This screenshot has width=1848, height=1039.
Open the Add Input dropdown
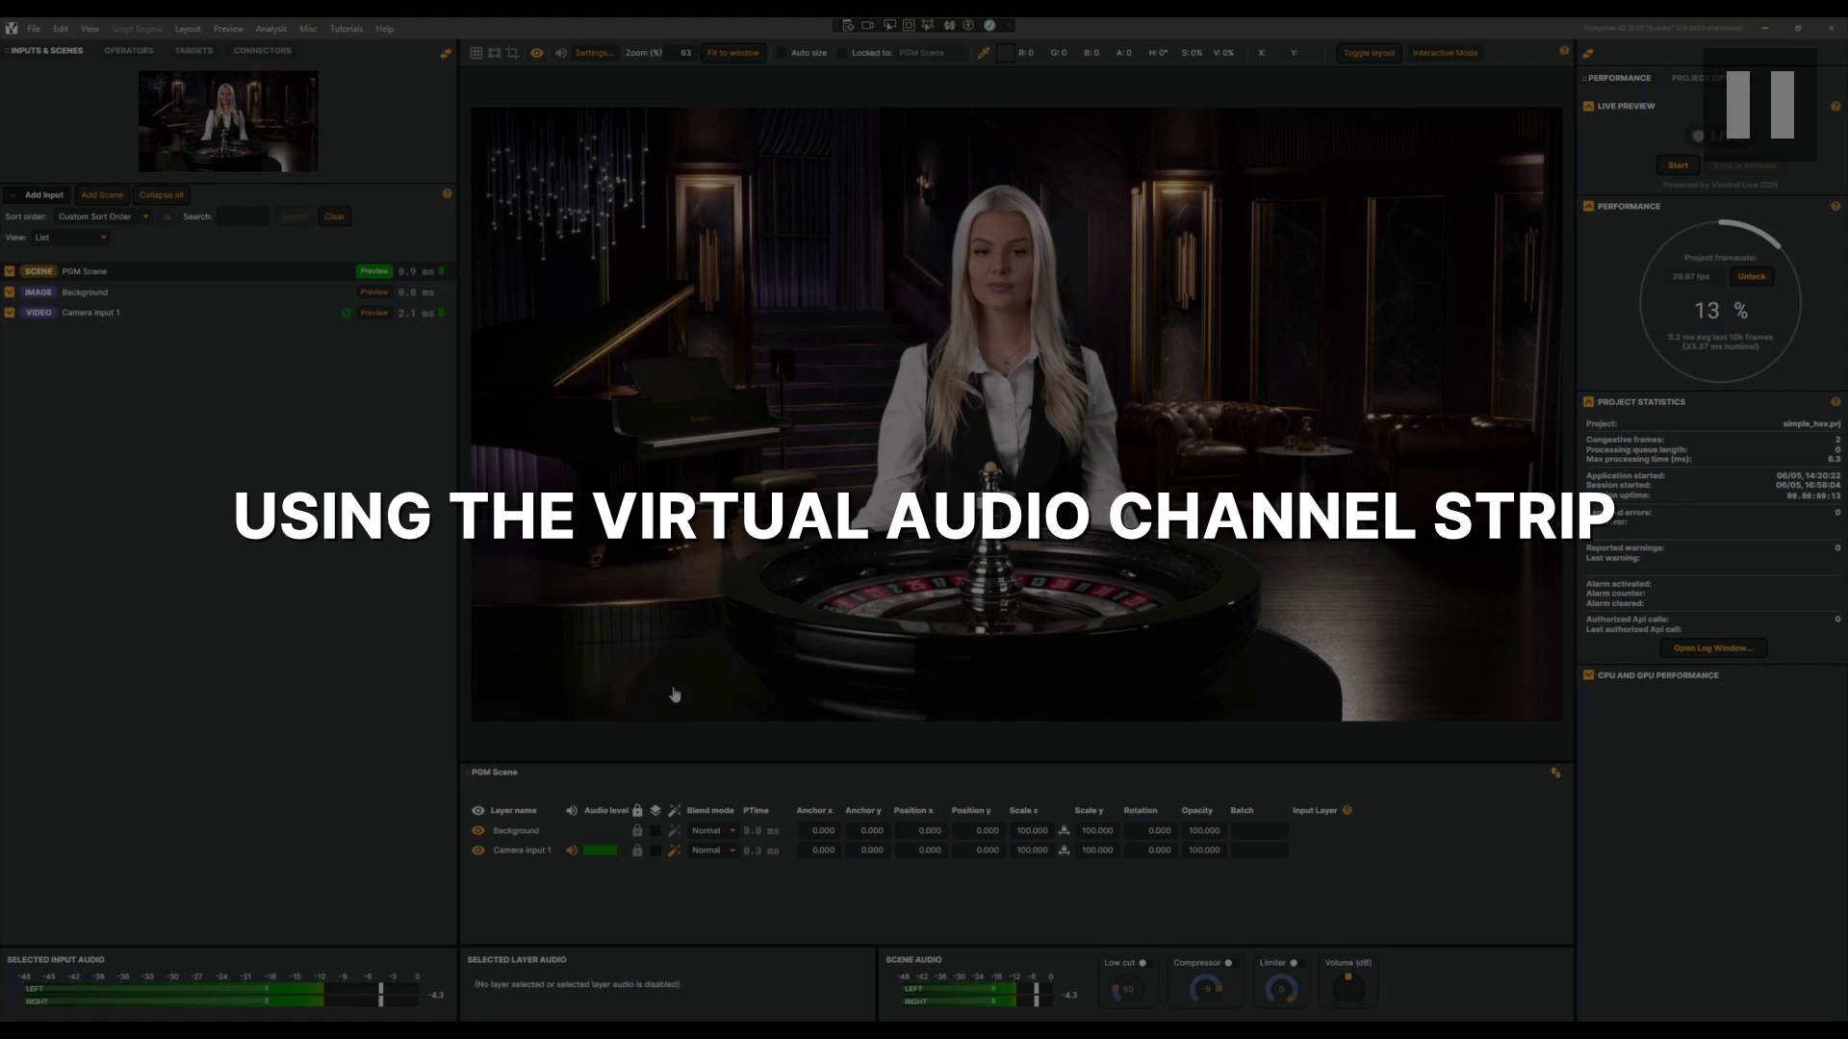pos(37,194)
